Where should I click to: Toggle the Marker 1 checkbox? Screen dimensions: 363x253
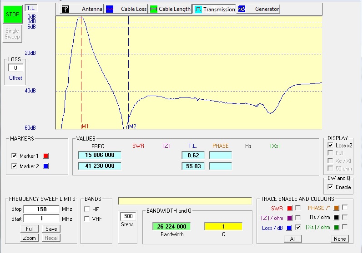[14, 156]
